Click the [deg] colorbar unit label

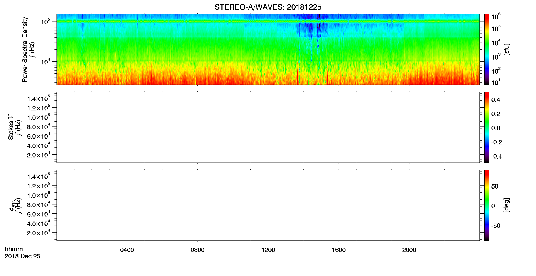pyautogui.click(x=507, y=205)
